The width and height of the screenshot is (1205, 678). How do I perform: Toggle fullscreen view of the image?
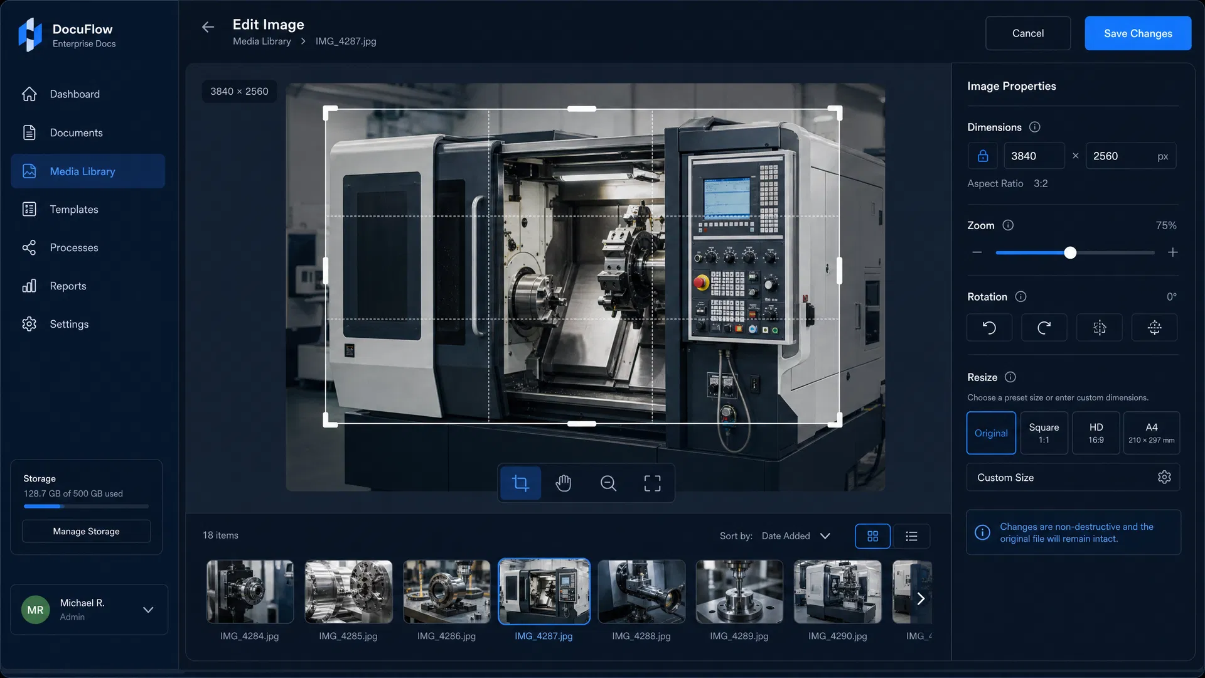652,483
